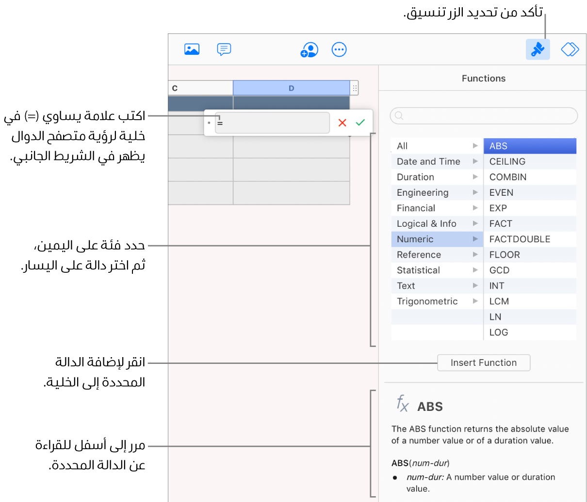The image size is (587, 502).
Task: Select the Text category
Action: pos(437,285)
